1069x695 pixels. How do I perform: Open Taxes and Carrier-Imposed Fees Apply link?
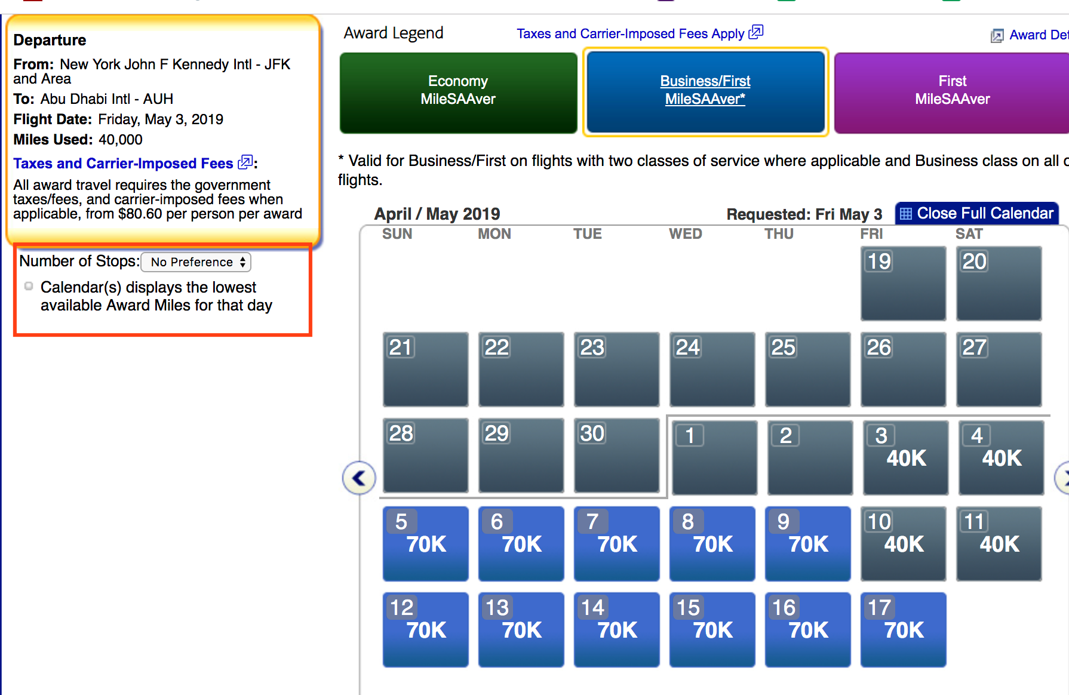click(631, 33)
